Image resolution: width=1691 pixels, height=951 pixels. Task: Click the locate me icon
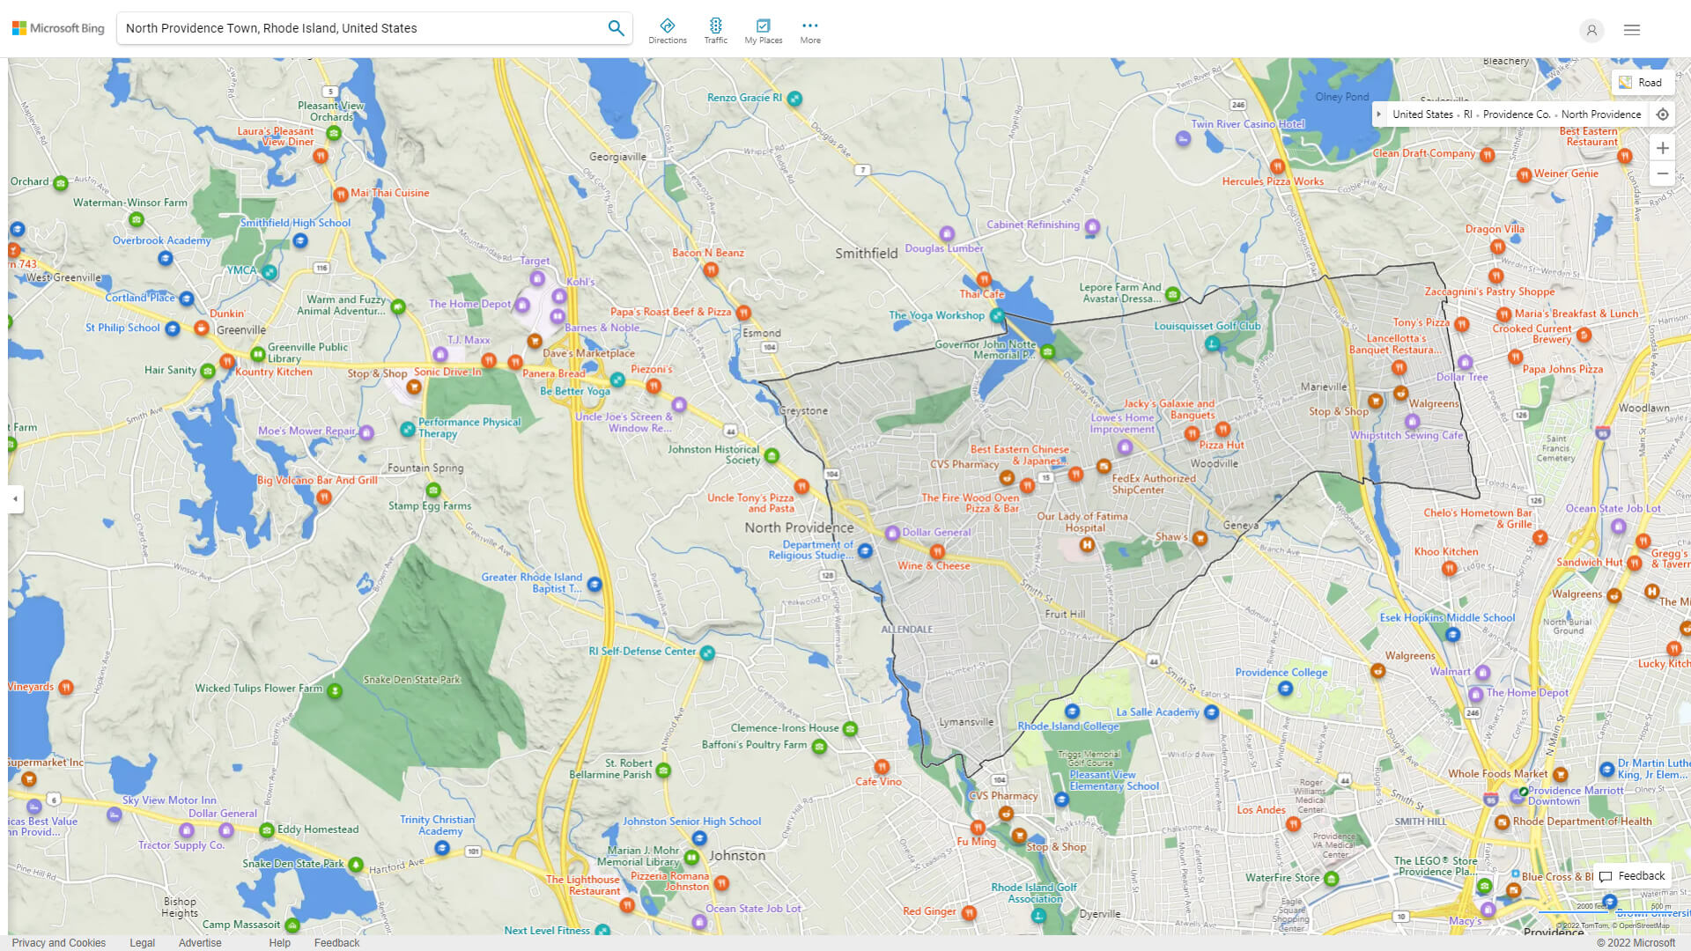(1662, 114)
